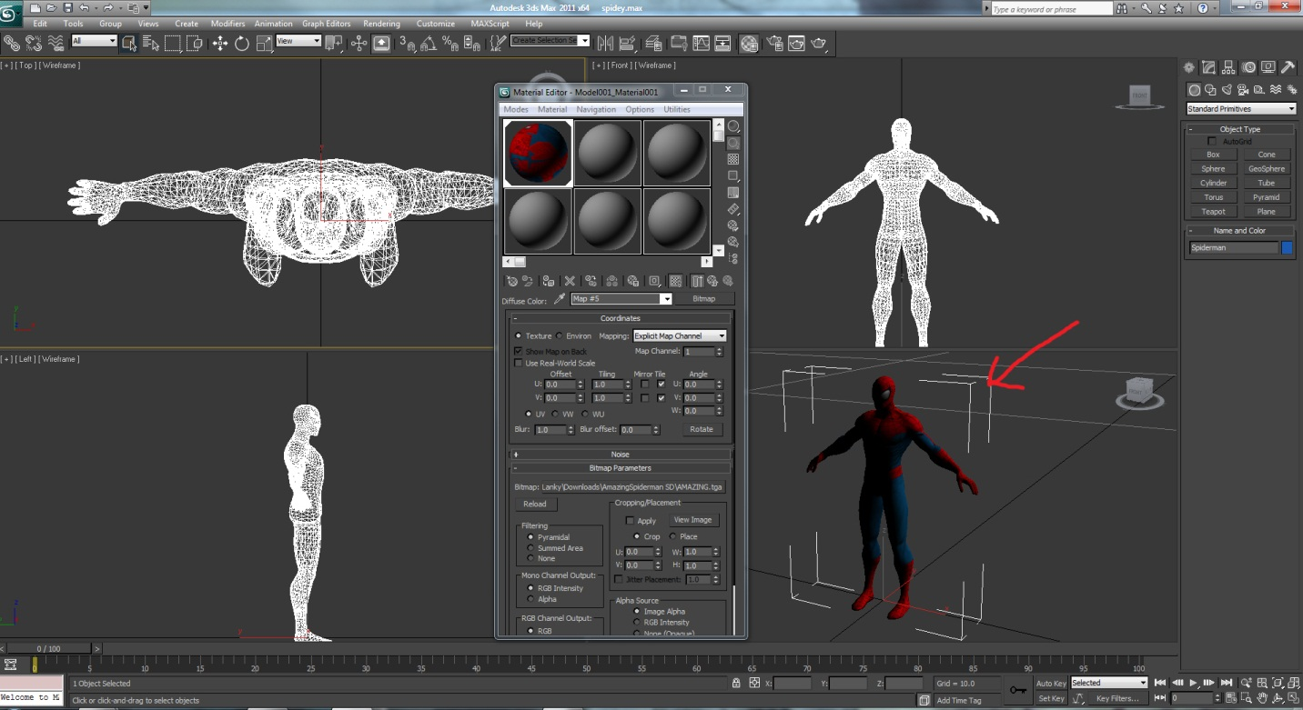This screenshot has height=710, width=1303.
Task: Toggle Use Real-World Scale checkbox
Action: pyautogui.click(x=519, y=364)
